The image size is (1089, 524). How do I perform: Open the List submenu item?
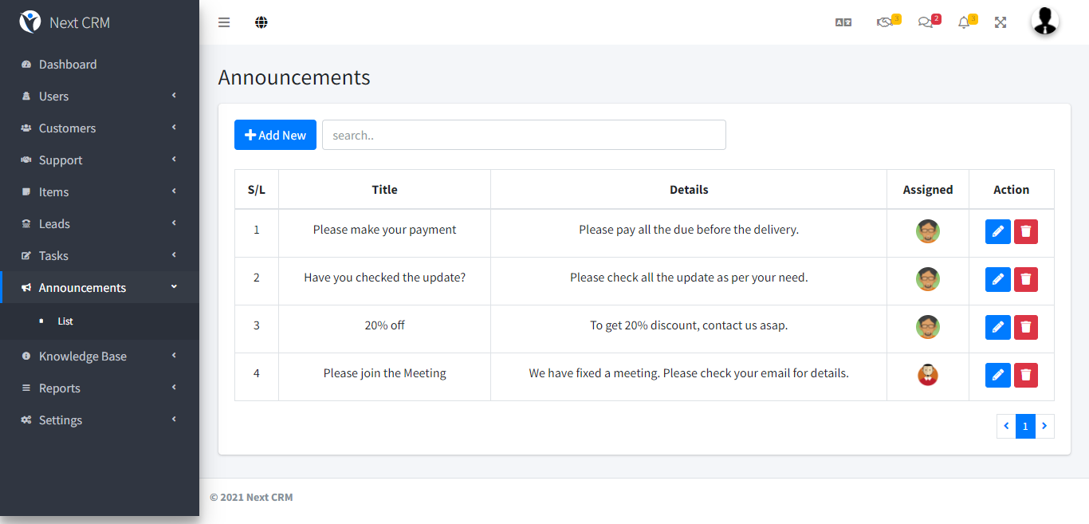(x=65, y=321)
